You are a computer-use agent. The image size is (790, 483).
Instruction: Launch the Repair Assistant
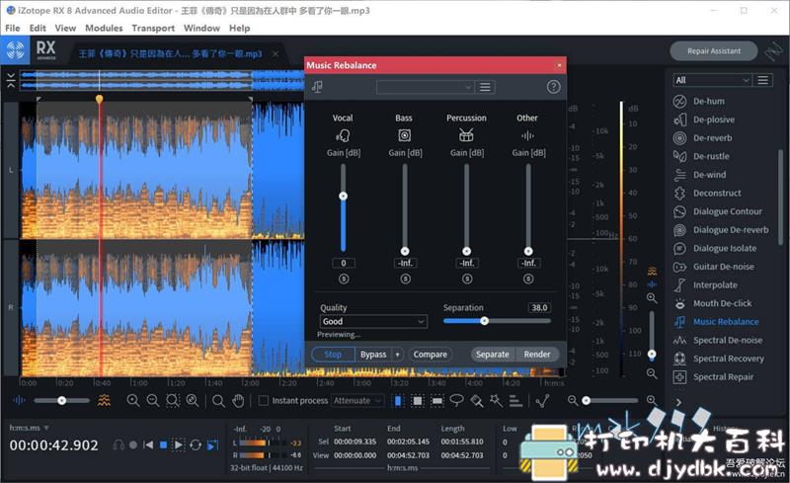click(714, 51)
